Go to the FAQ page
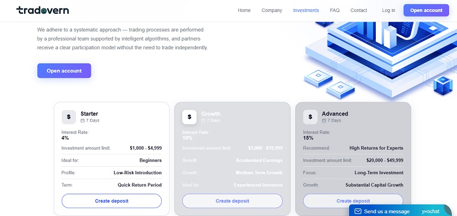 coord(335,10)
